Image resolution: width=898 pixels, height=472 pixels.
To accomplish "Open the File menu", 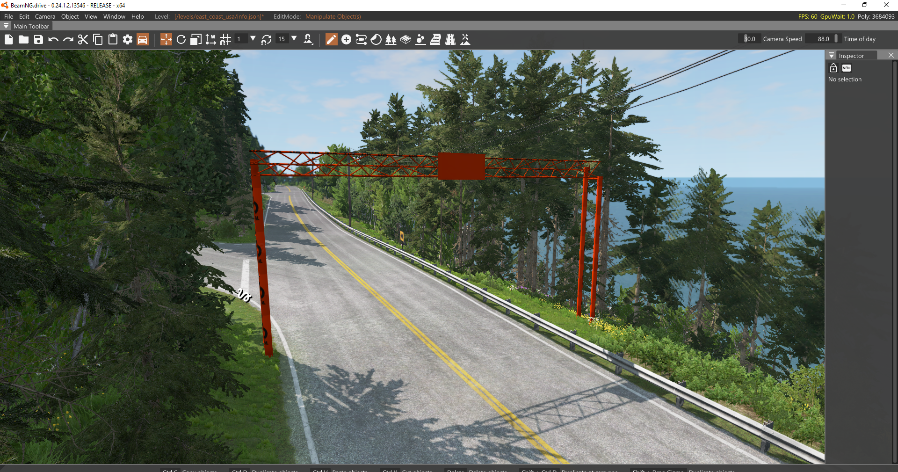I will click(x=9, y=16).
